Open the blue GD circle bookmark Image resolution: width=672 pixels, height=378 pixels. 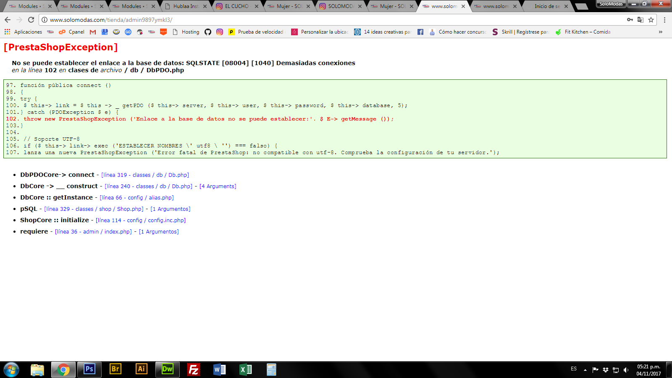pos(128,32)
